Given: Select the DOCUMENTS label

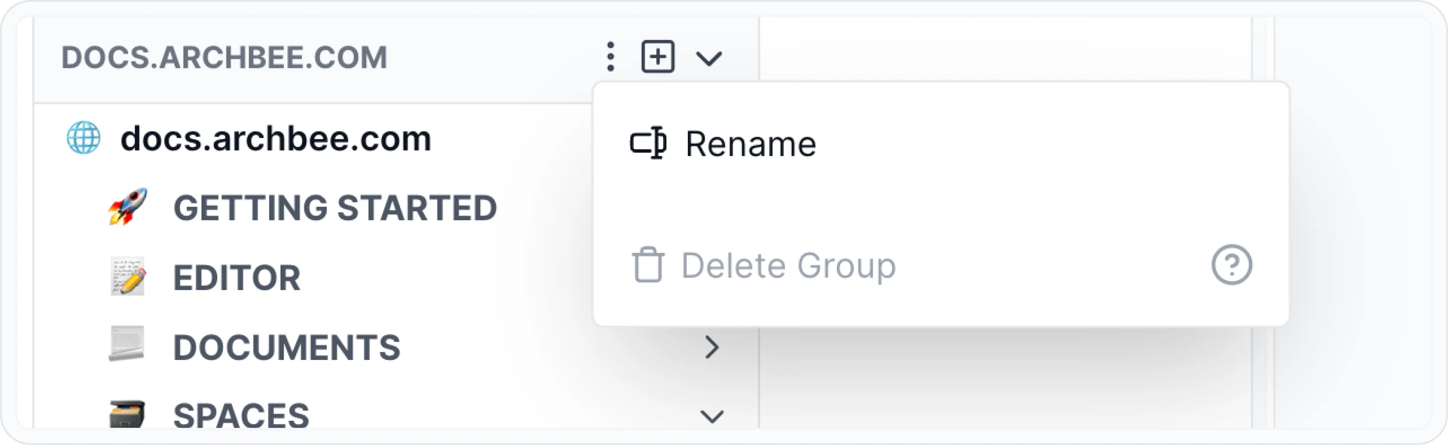Looking at the screenshot, I should click(287, 348).
